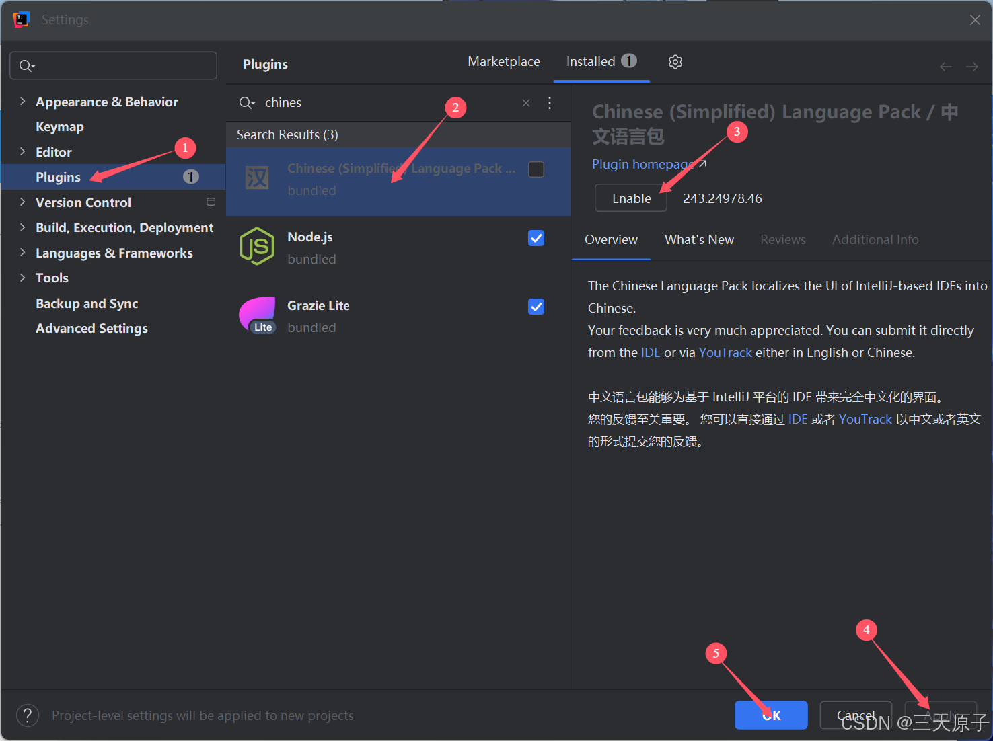Click the forward navigation arrow
993x741 pixels.
[x=972, y=66]
